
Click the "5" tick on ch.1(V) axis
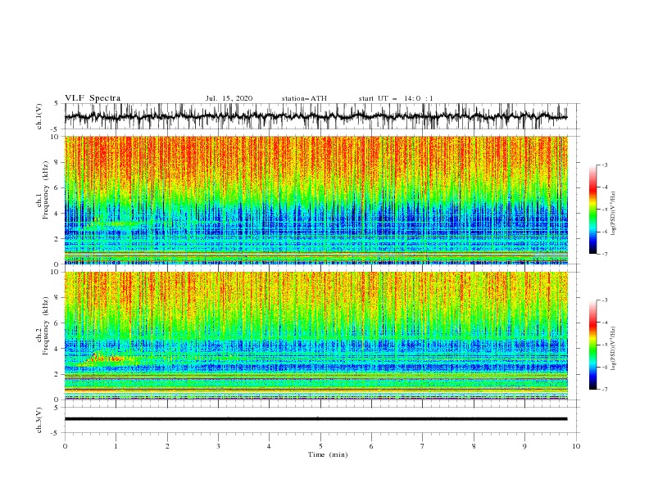[57, 104]
